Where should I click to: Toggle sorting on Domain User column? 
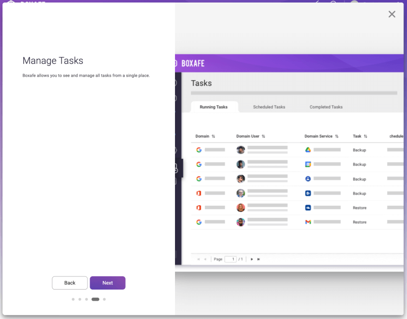coord(263,136)
